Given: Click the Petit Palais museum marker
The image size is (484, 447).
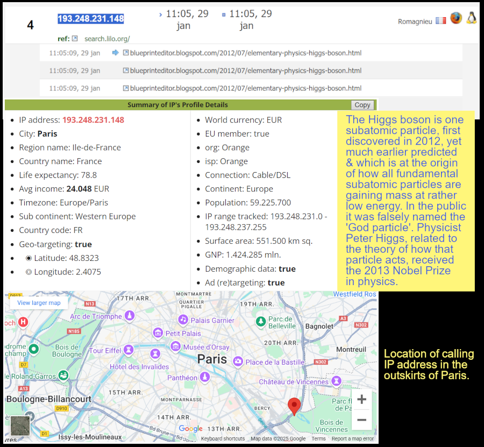Looking at the screenshot, I should [158, 333].
